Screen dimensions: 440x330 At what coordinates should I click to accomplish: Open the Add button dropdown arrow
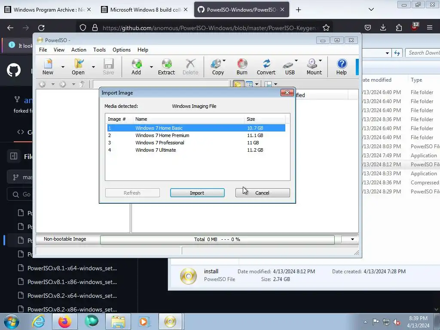(151, 67)
